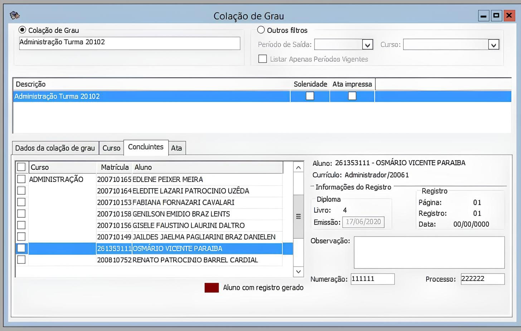This screenshot has width=521, height=331.
Task: Open the 'Período de Saída' dropdown
Action: pos(368,44)
